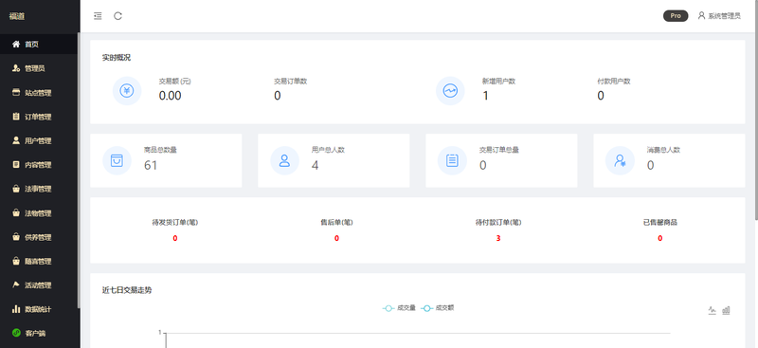This screenshot has height=348, width=758.
Task: Open the 随喜管理 menu
Action: [x=39, y=261]
